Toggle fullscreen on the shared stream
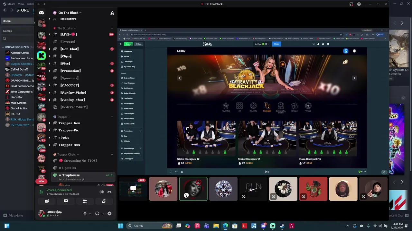Screen dimensions: 412x231 (x=171, y=172)
